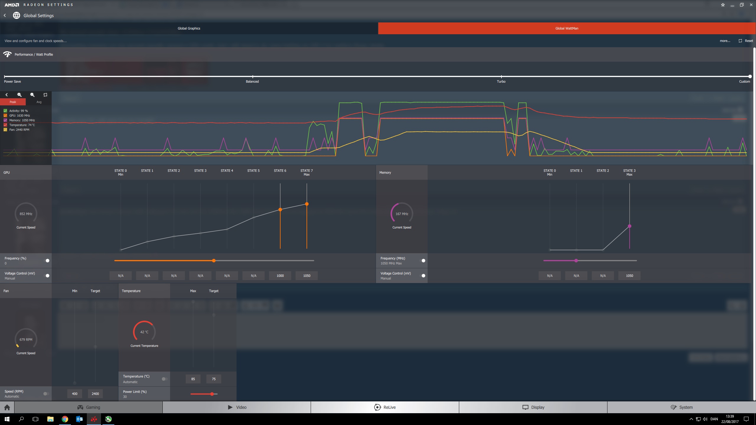Show hidden system tray icons
Screen dimensions: 756x425
coord(691,419)
